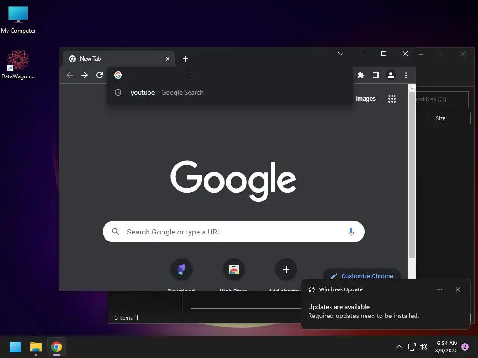
Task: Click the Search Google or type a URL box
Action: [x=233, y=232]
